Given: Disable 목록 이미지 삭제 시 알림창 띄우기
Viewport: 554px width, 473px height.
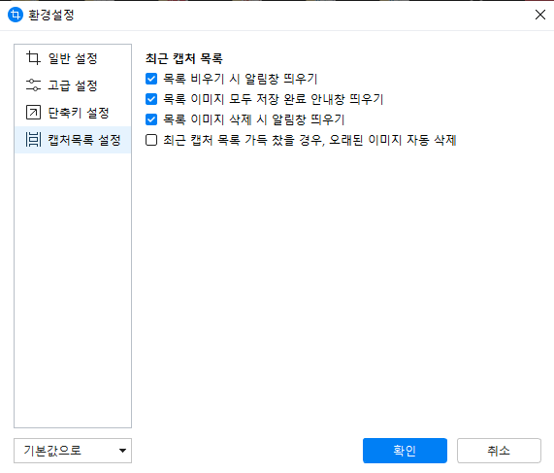Looking at the screenshot, I should point(151,119).
